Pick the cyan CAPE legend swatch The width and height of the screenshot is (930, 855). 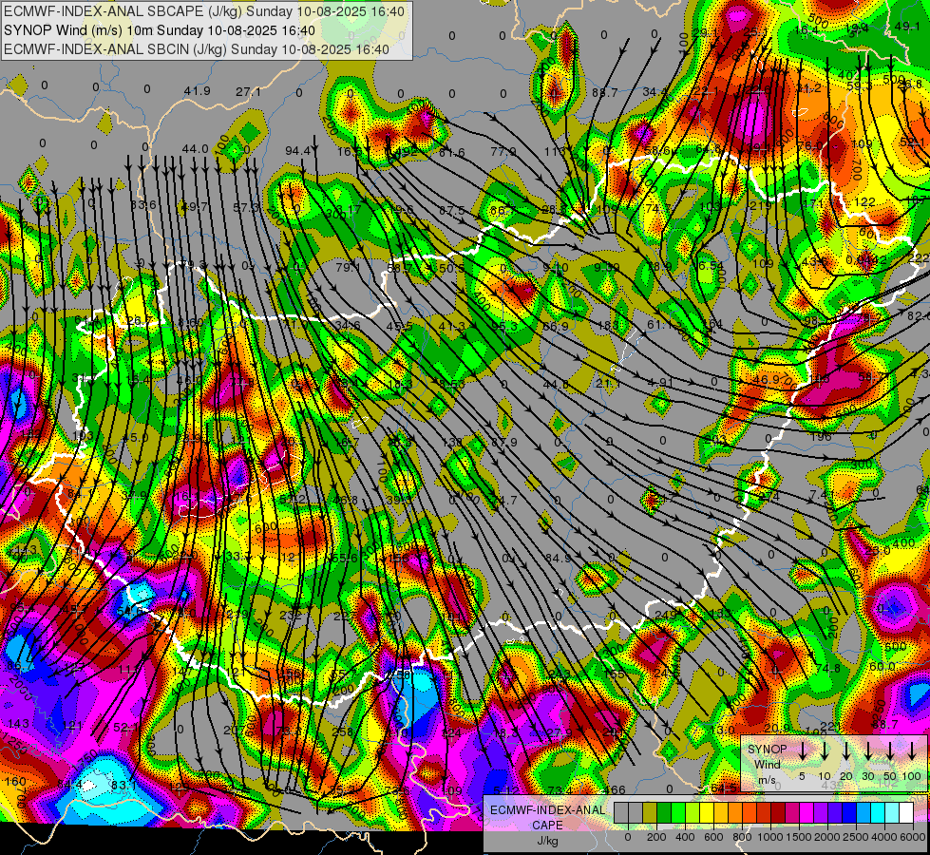point(877,813)
